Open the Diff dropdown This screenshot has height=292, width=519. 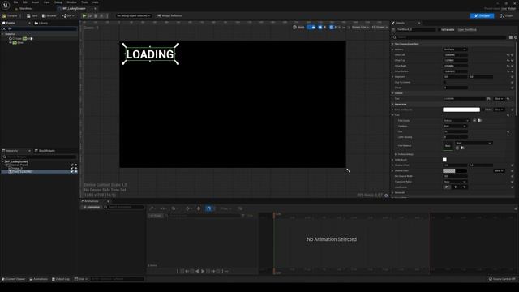[67, 15]
